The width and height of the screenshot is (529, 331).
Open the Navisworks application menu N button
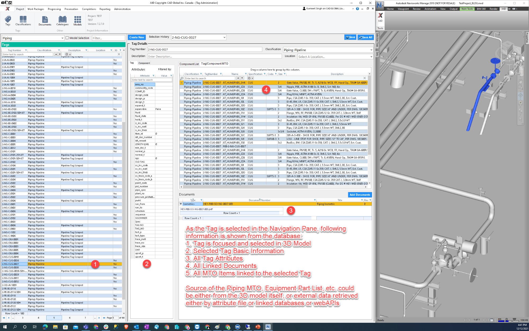click(x=380, y=5)
